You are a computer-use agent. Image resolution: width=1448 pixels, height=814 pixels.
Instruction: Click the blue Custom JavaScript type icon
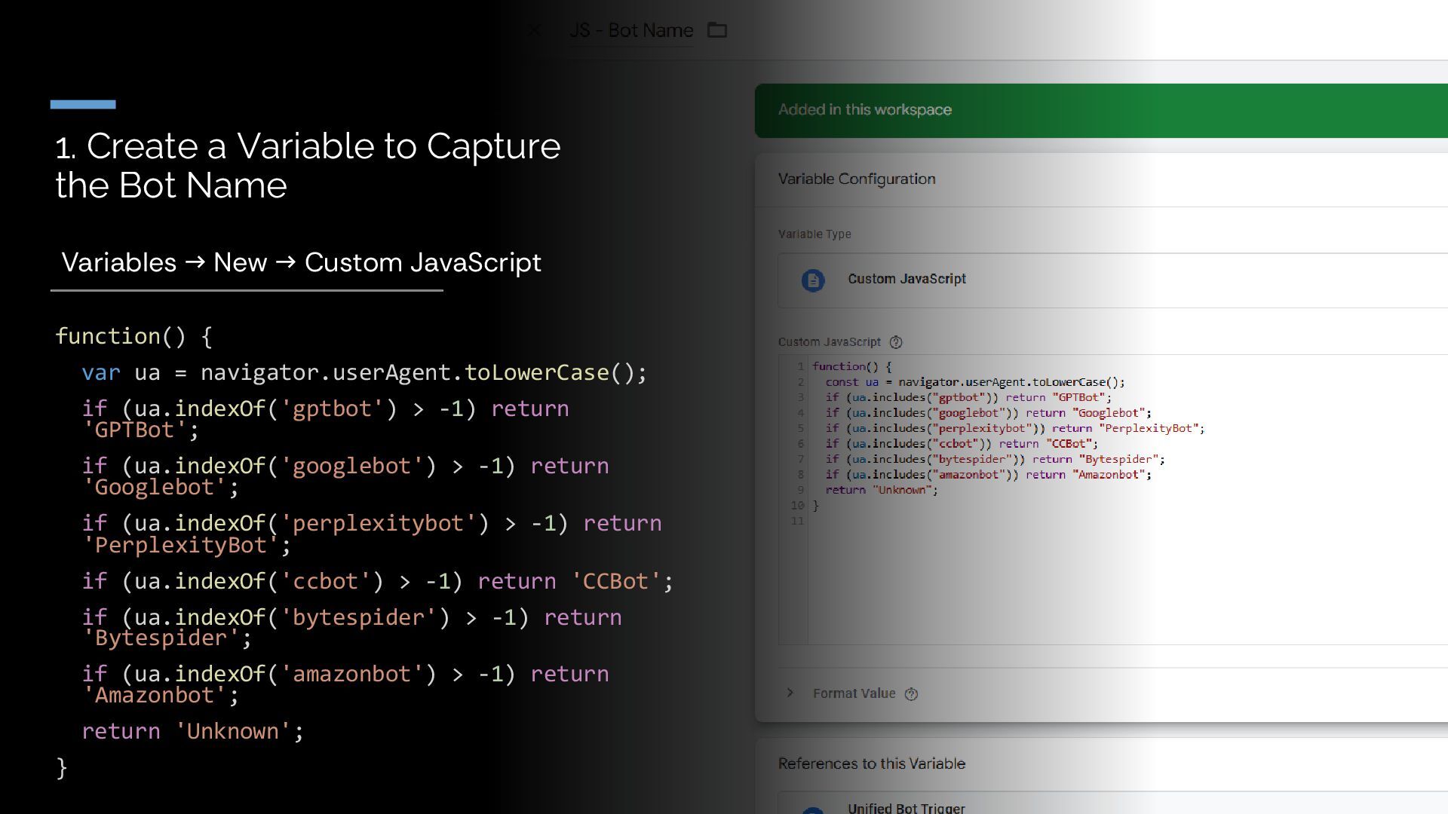tap(812, 280)
